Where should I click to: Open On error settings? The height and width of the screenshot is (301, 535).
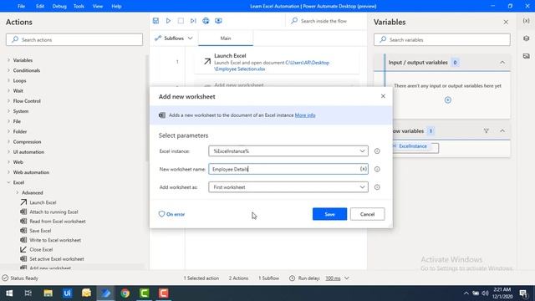tap(171, 214)
